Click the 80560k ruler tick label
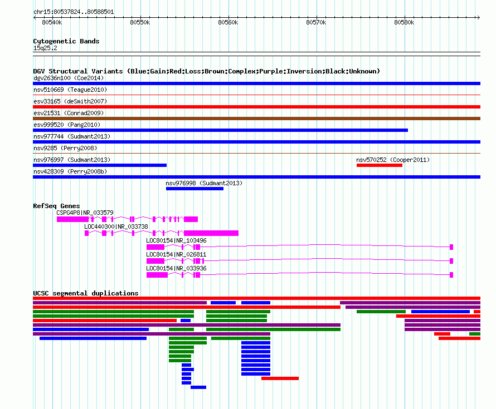496x409 pixels. coord(228,22)
